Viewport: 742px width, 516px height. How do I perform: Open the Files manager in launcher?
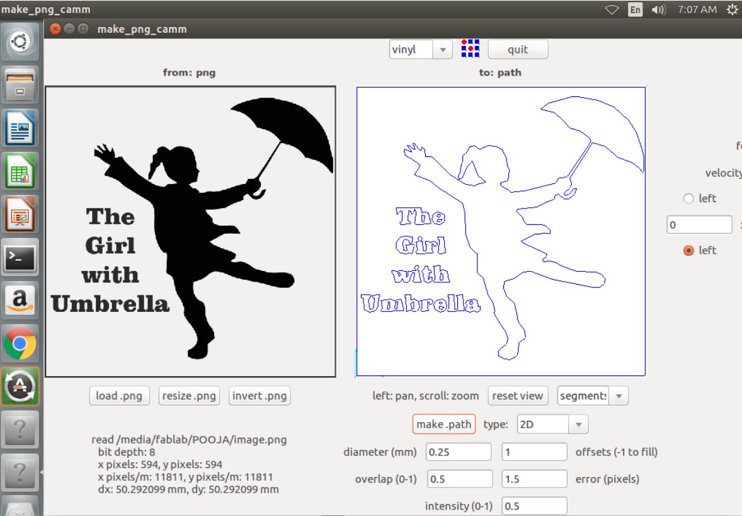coord(20,84)
